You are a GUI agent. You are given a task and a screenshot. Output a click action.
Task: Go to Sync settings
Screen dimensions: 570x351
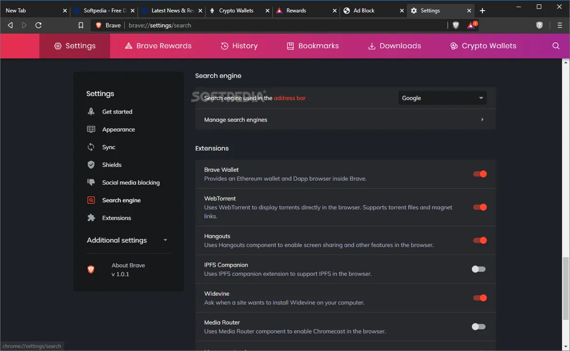click(x=109, y=147)
